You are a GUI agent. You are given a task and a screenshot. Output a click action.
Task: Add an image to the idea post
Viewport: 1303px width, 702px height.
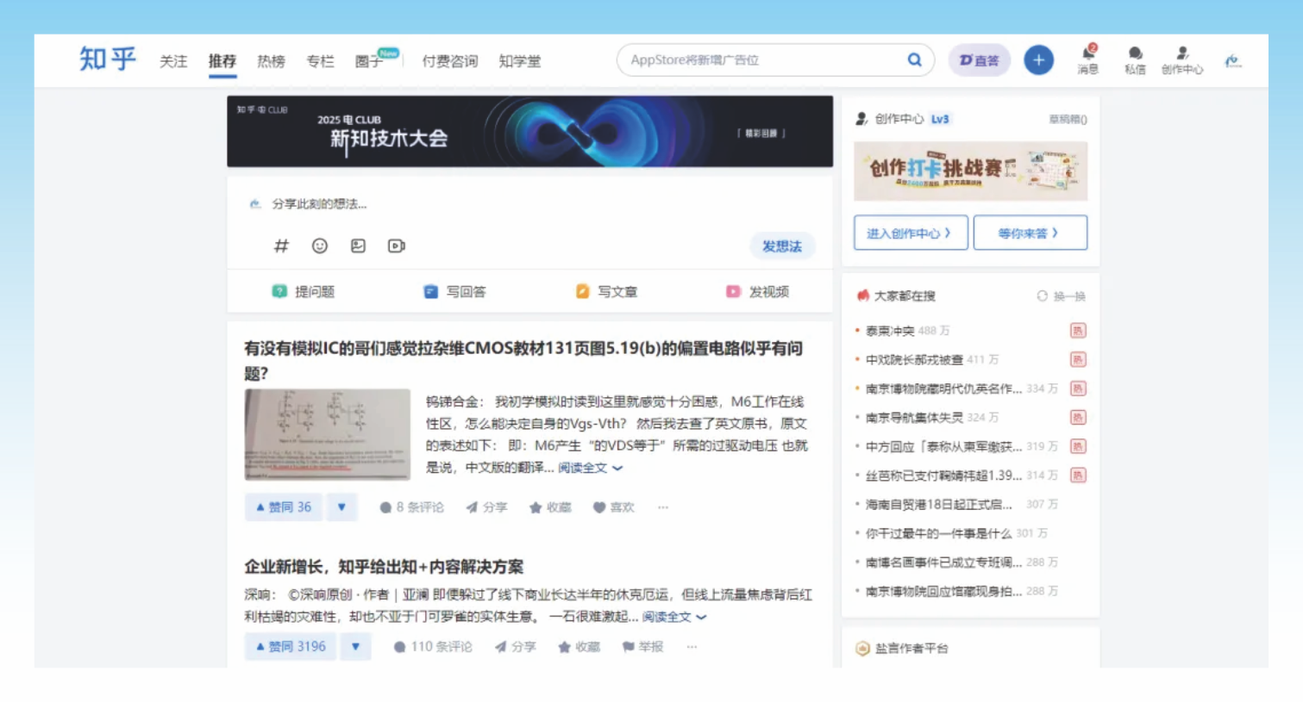(358, 246)
